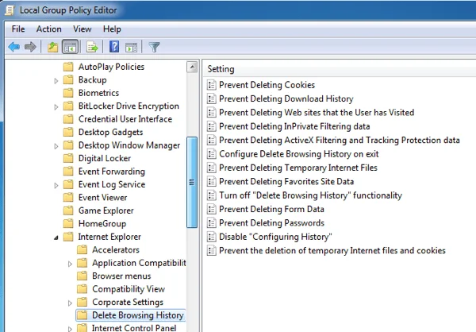This screenshot has height=332, width=476.
Task: Click the tree pane vertical scrollbar thumb
Action: [x=191, y=183]
